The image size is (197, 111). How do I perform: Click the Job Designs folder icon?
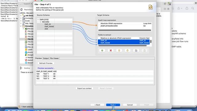[24, 15]
